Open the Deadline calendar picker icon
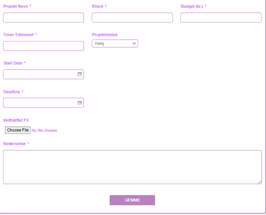 coord(80,103)
